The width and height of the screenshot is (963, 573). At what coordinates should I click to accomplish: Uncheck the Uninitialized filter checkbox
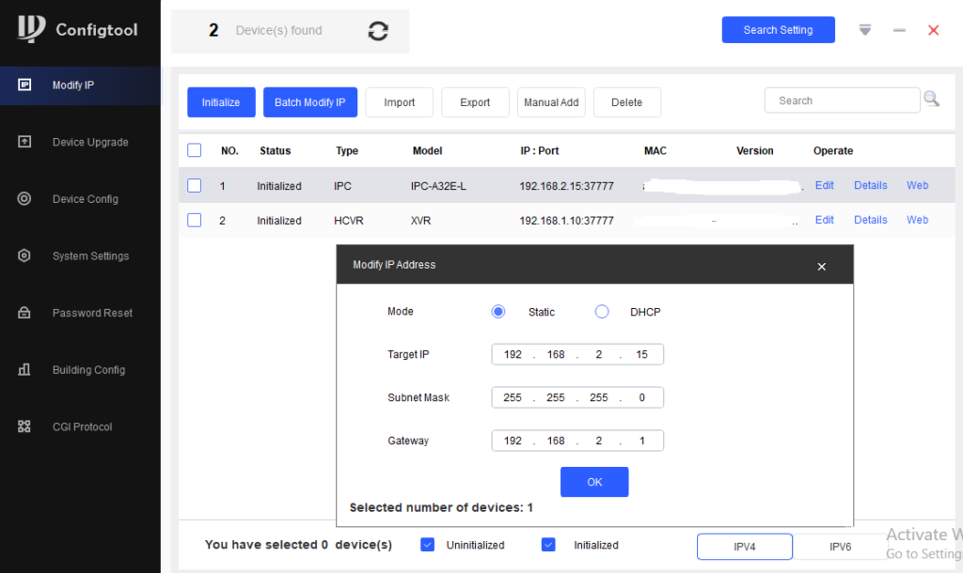coord(428,545)
